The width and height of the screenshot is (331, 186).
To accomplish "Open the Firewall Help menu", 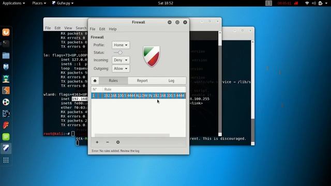I will [113, 29].
